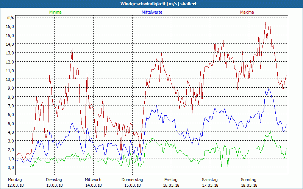Image resolution: width=303 pixels, height=189 pixels.
Task: Click the highest blue Mittelwerte peak on Sonntag
Action: pos(269,89)
